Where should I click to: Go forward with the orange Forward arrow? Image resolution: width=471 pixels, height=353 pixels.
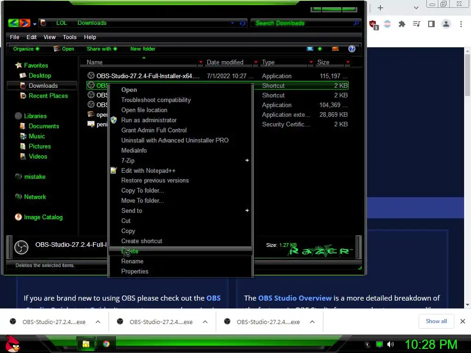coord(25,23)
